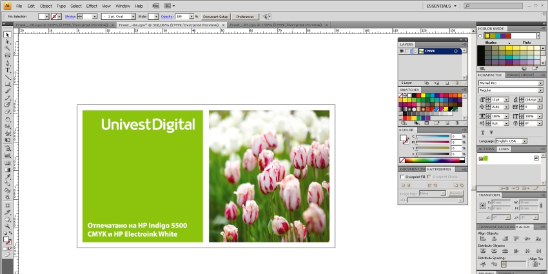Switch to the Front_-03.eps document tab
548x274 pixels.
pyautogui.click(x=276, y=25)
